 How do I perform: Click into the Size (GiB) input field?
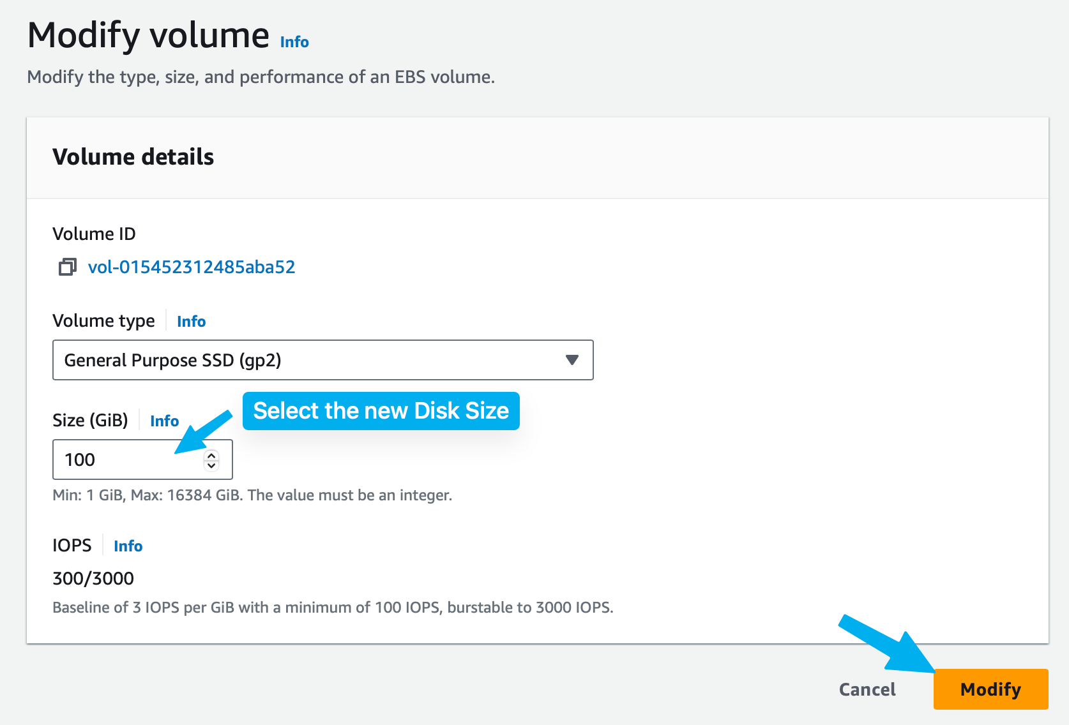click(x=128, y=460)
